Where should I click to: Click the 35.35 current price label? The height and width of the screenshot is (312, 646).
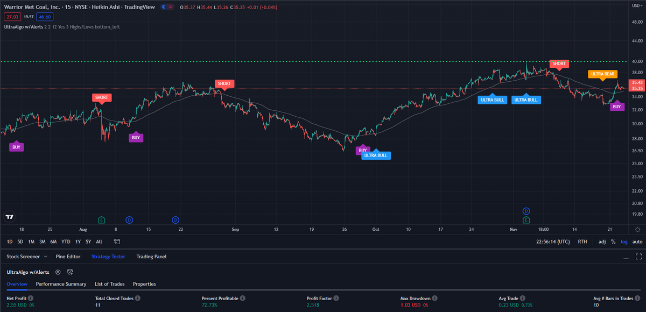[637, 88]
